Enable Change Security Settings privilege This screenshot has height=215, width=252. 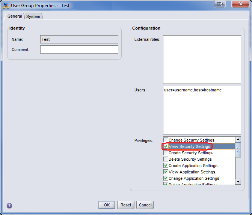(166, 140)
